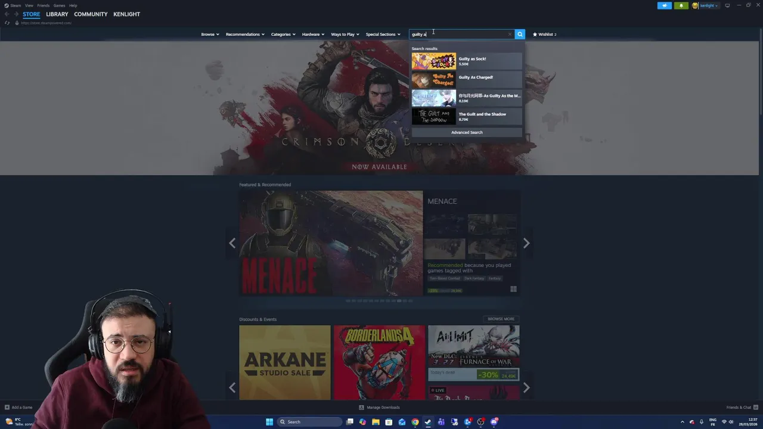Expand the Special Sections dropdown
The width and height of the screenshot is (763, 429).
click(x=383, y=34)
